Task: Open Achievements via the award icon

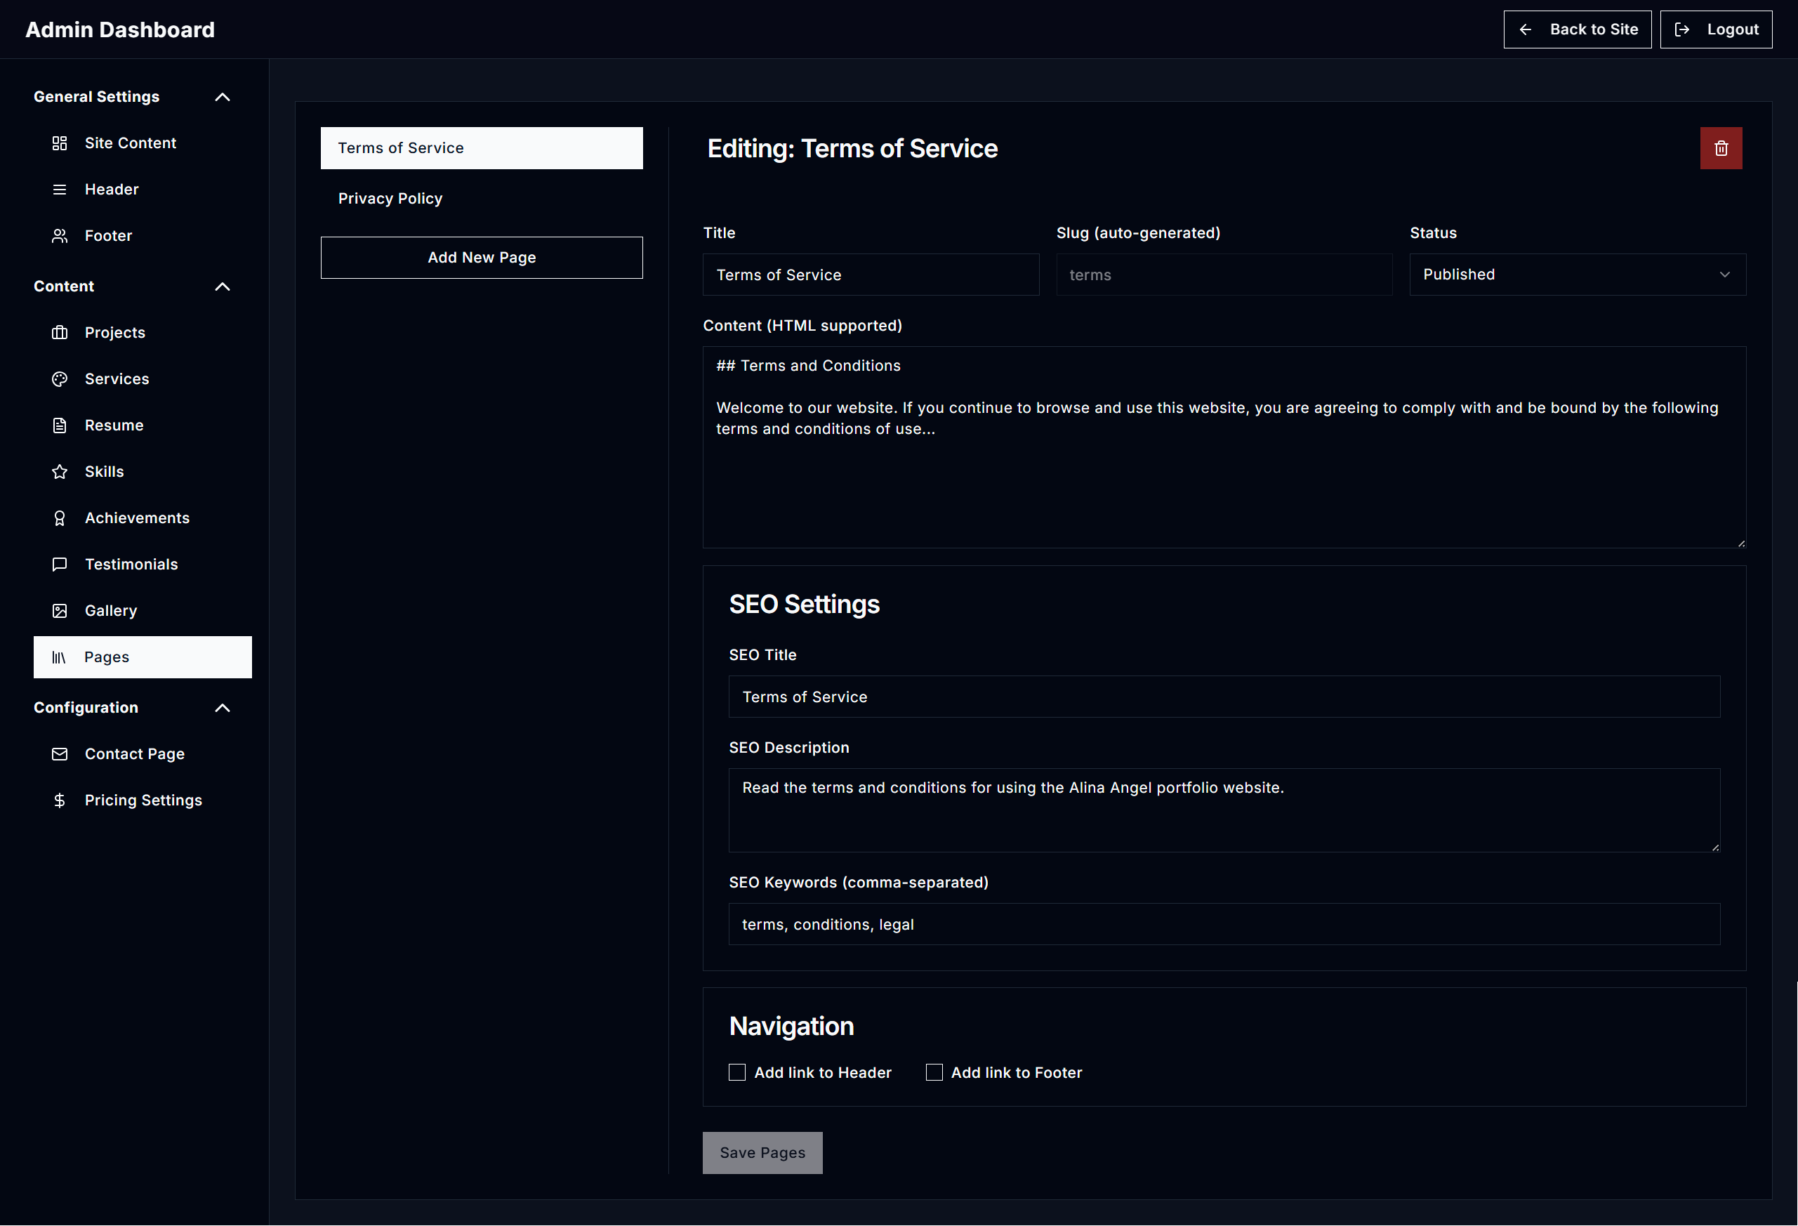Action: coord(60,517)
